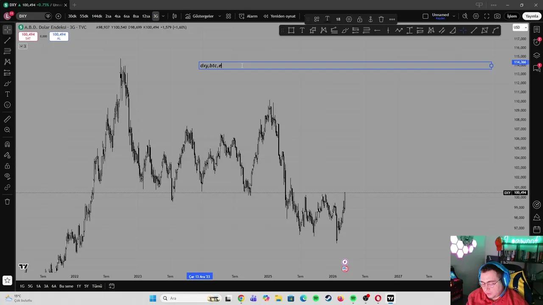543x305 pixels.
Task: Toggle hide all drawings eye icon
Action: click(x=7, y=176)
